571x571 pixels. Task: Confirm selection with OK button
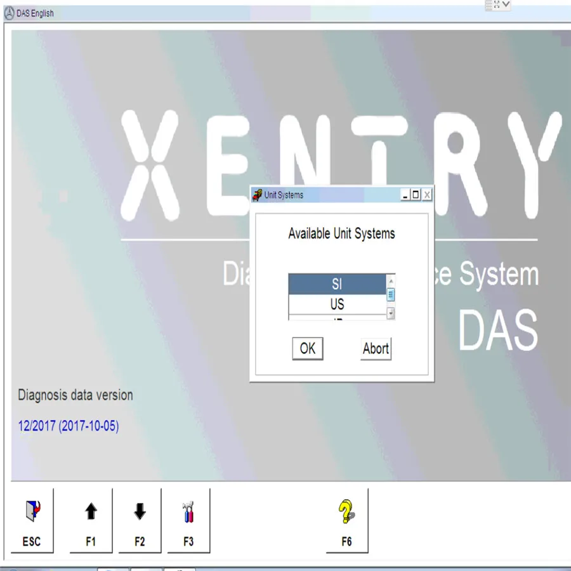pos(308,349)
